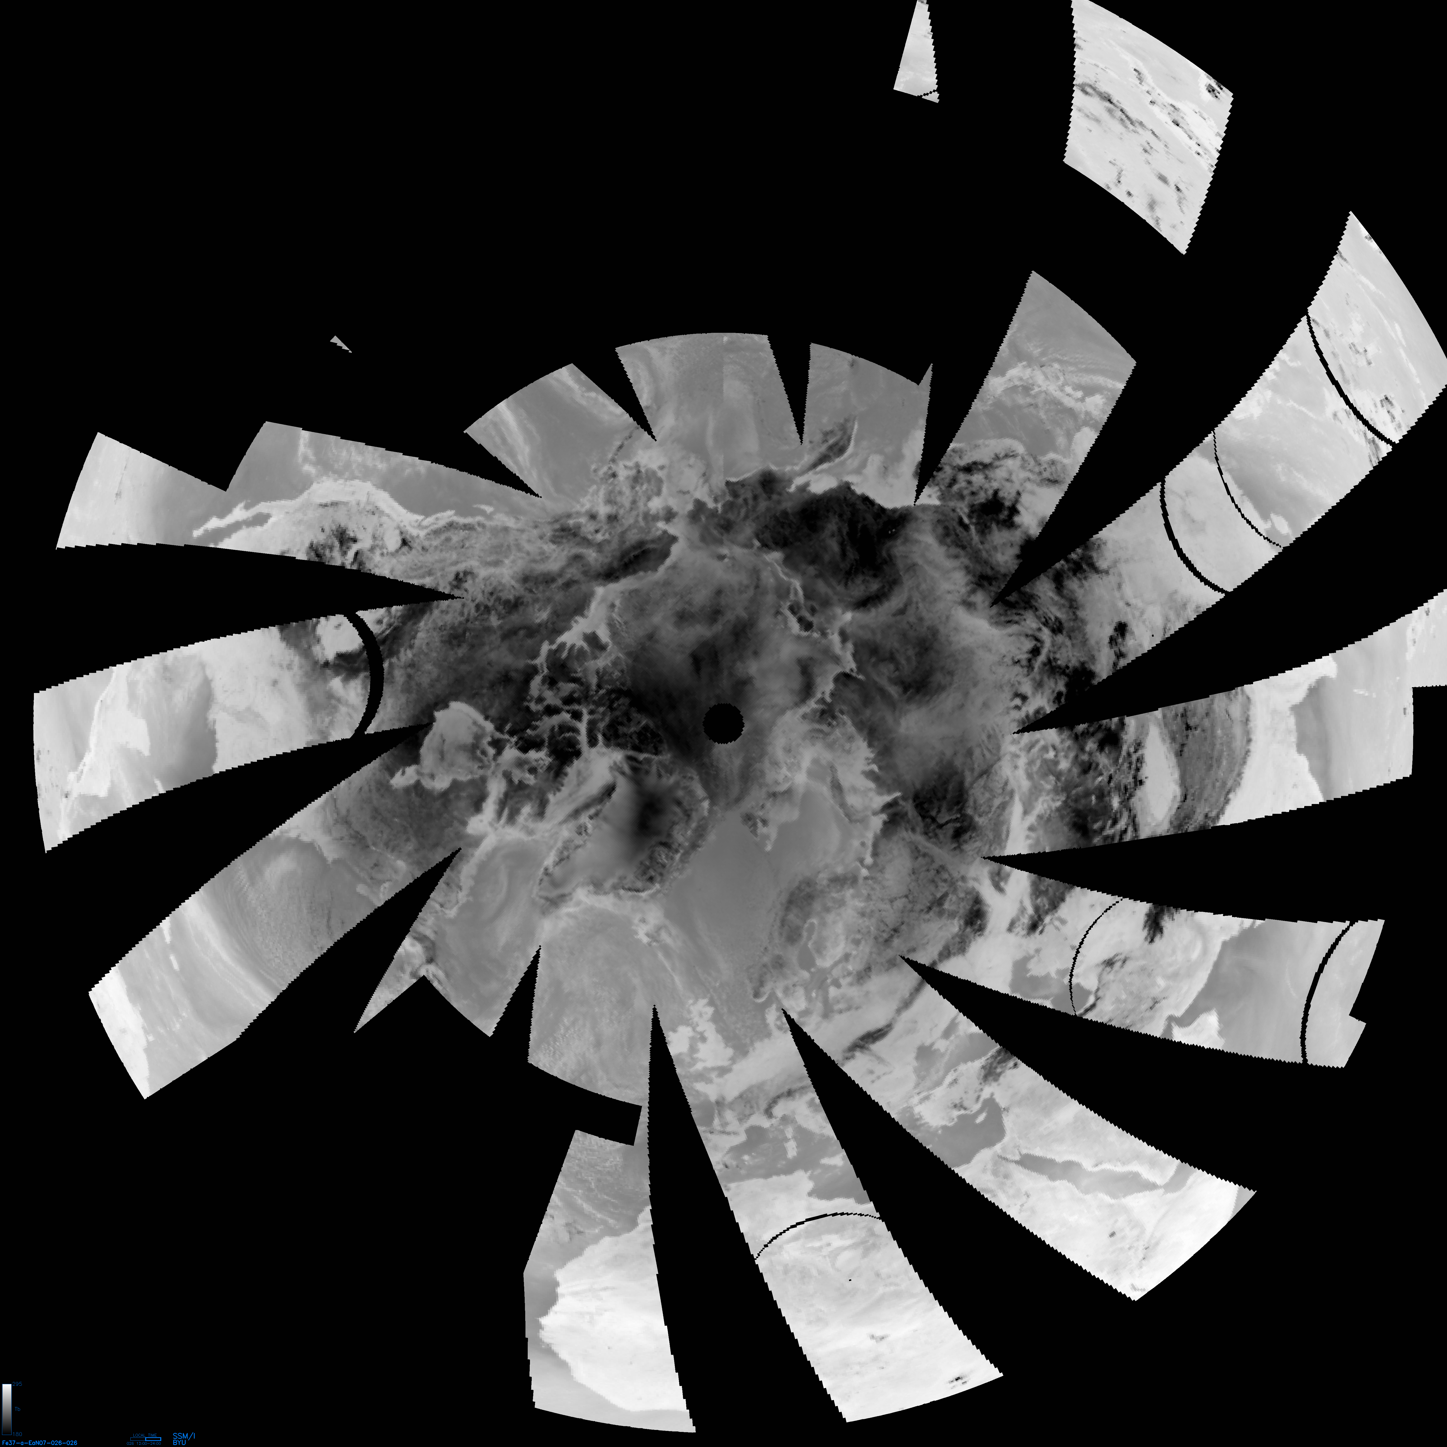Click the 'Tb' legend label
Screen dimensions: 1447x1447
(17, 1409)
